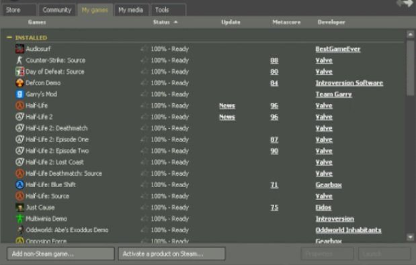Screen dimensions: 416x265
Task: Click the Day of Defeat: Source icon
Action: coord(19,72)
